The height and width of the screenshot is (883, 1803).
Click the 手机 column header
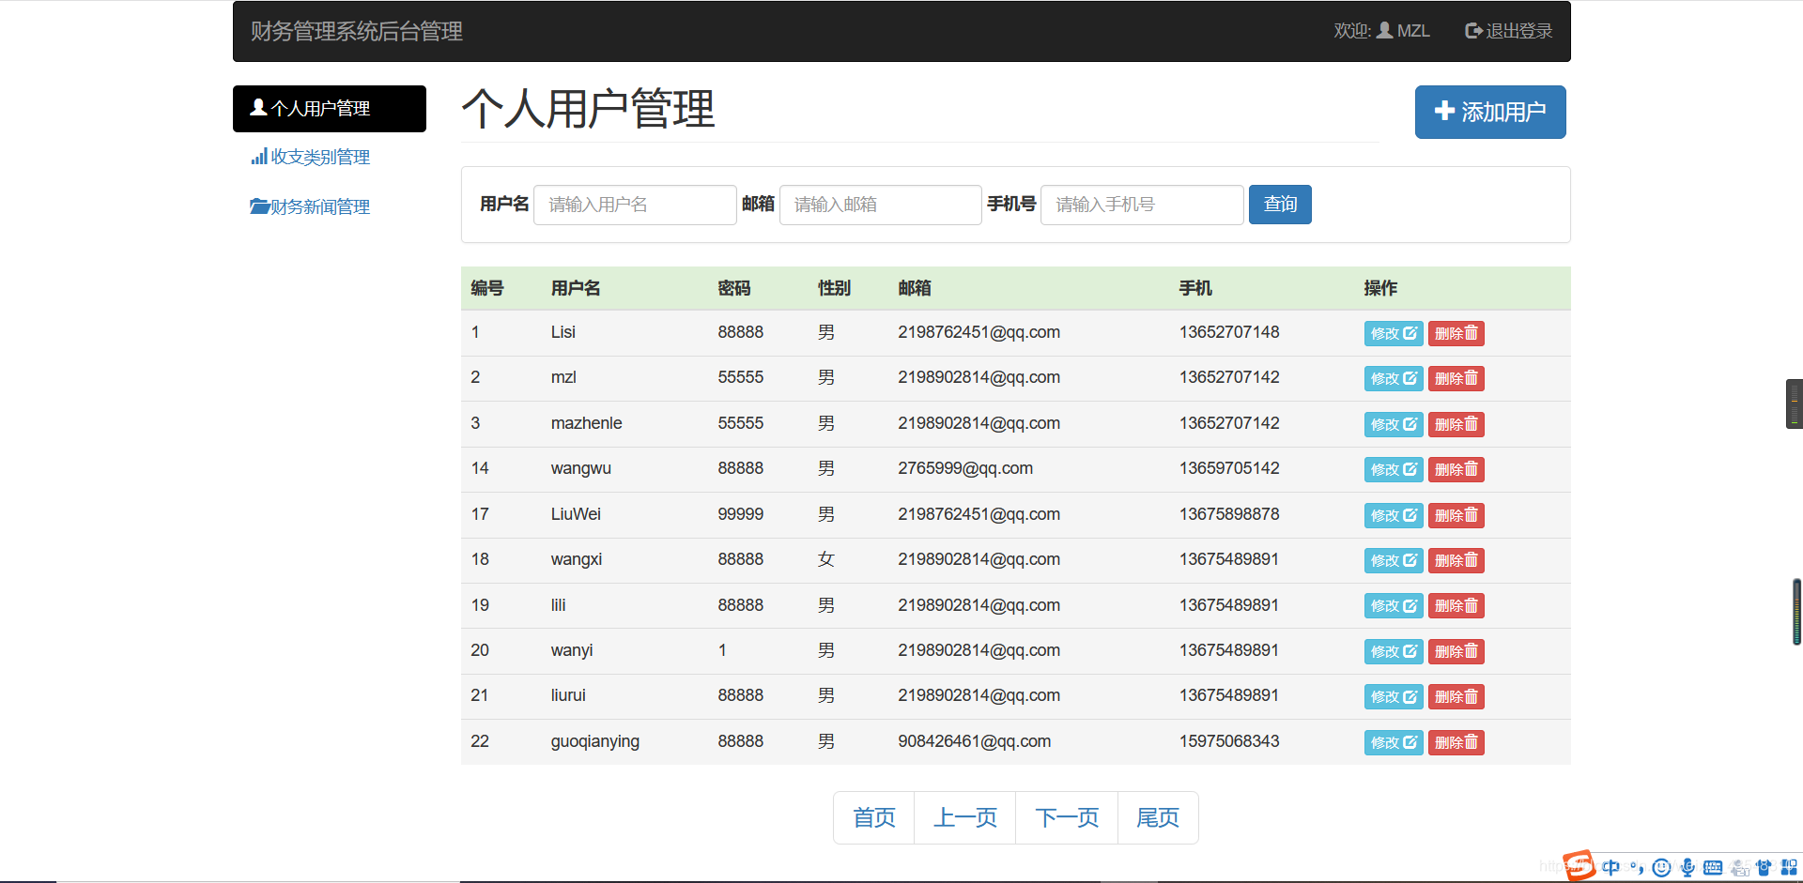[1195, 288]
